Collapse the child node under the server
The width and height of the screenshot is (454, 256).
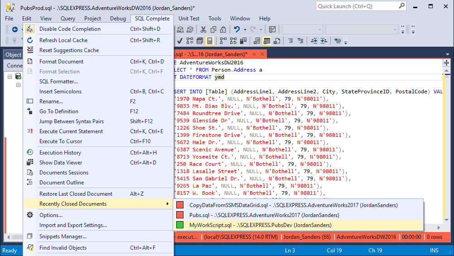click(18, 85)
